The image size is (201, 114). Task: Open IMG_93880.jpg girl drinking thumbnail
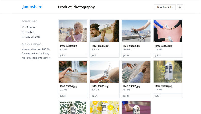[73, 31]
